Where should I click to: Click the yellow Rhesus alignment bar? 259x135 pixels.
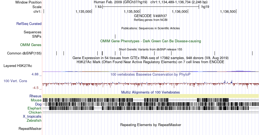(150, 96)
